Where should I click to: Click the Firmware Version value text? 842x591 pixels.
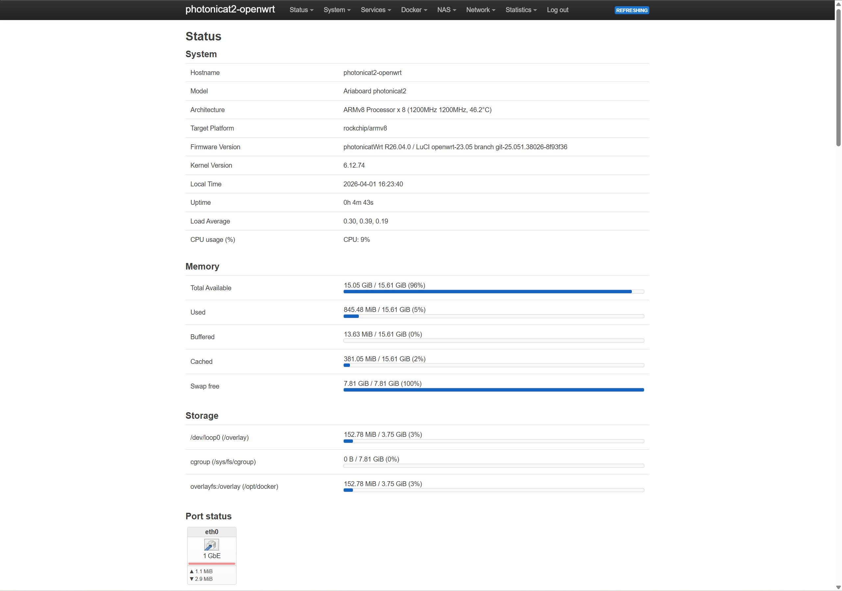455,147
